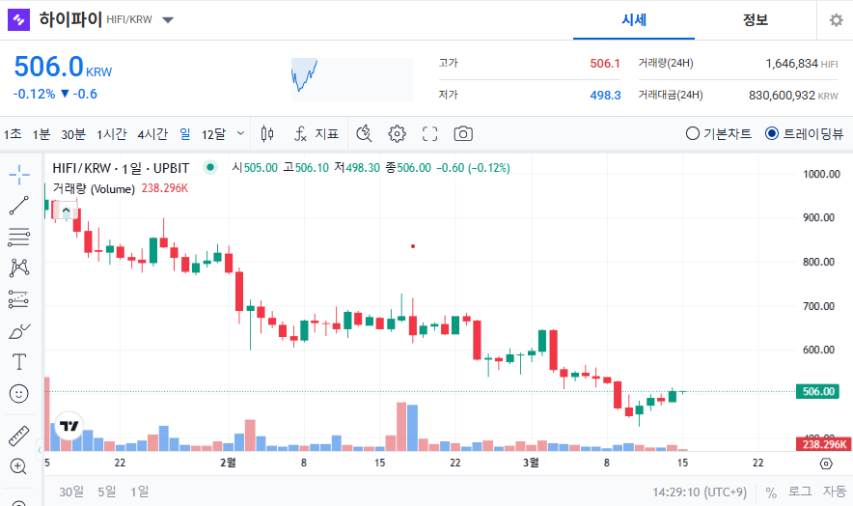
Task: Select the 1분 interval
Action: coord(41,134)
